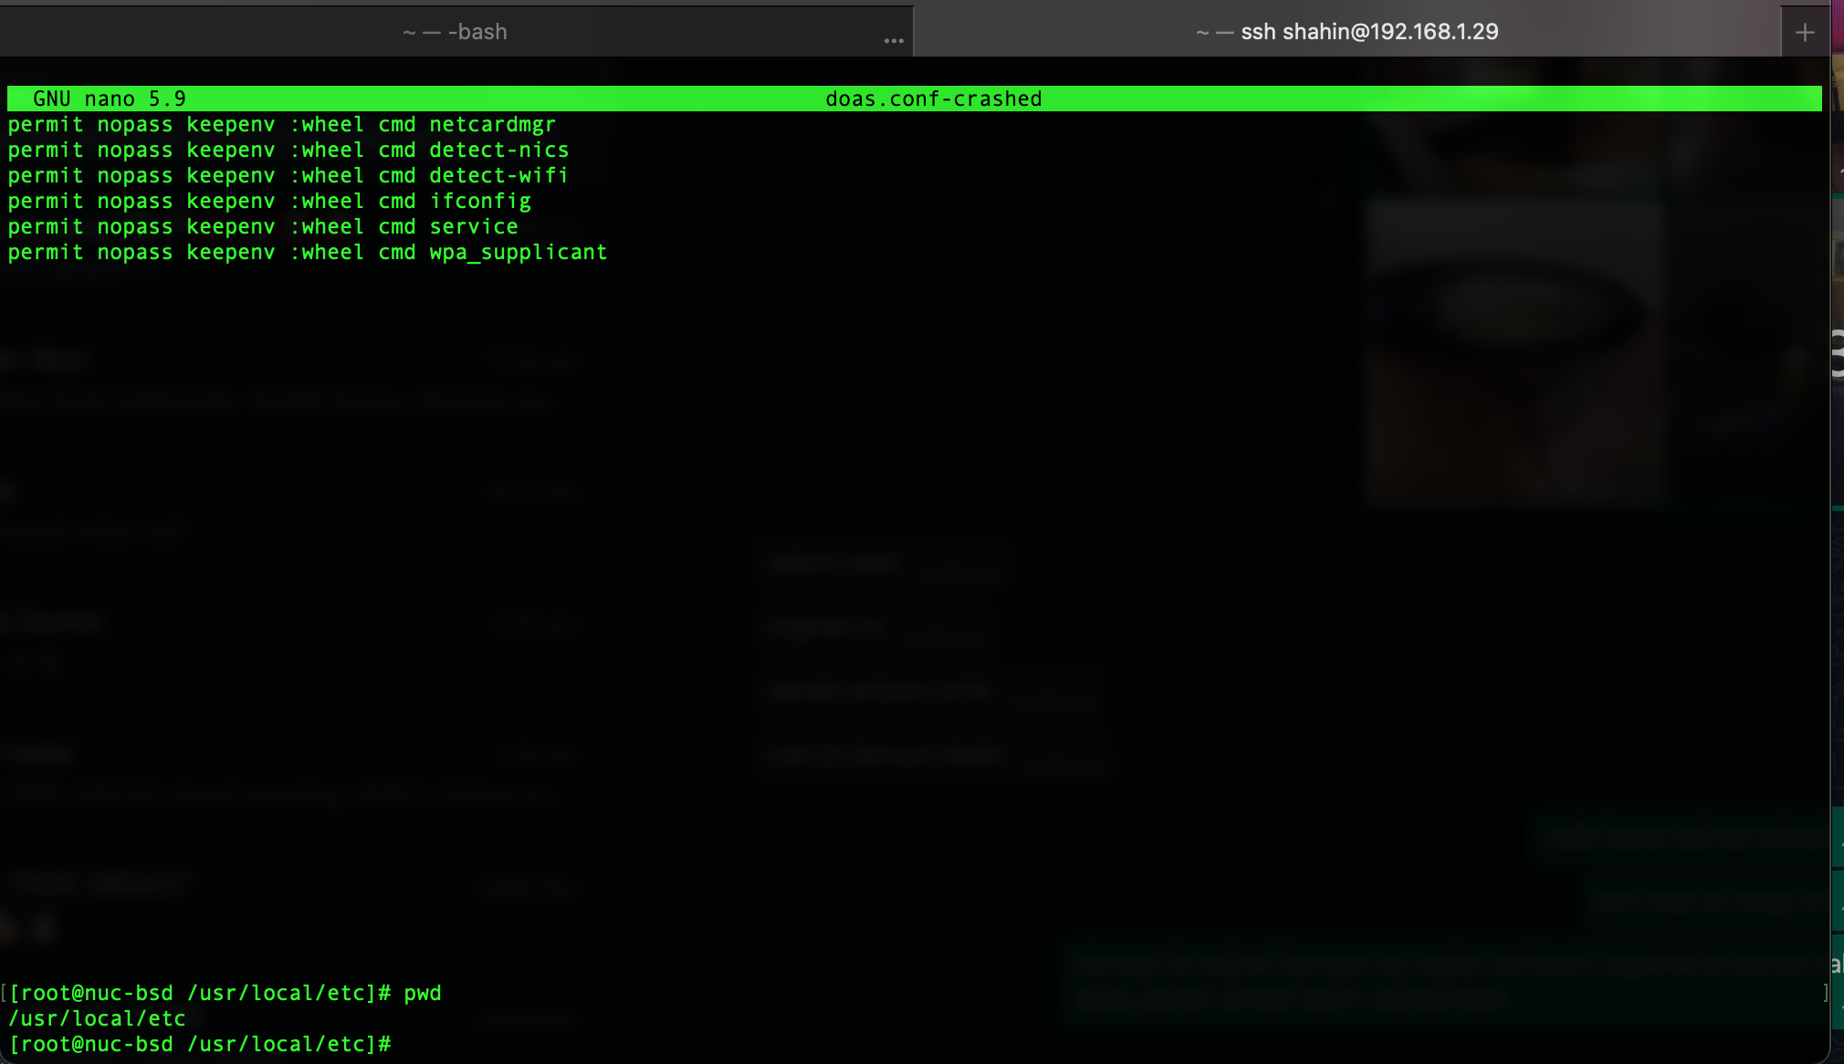Place cursor on ifconfig word
This screenshot has width=1844, height=1064.
(480, 201)
